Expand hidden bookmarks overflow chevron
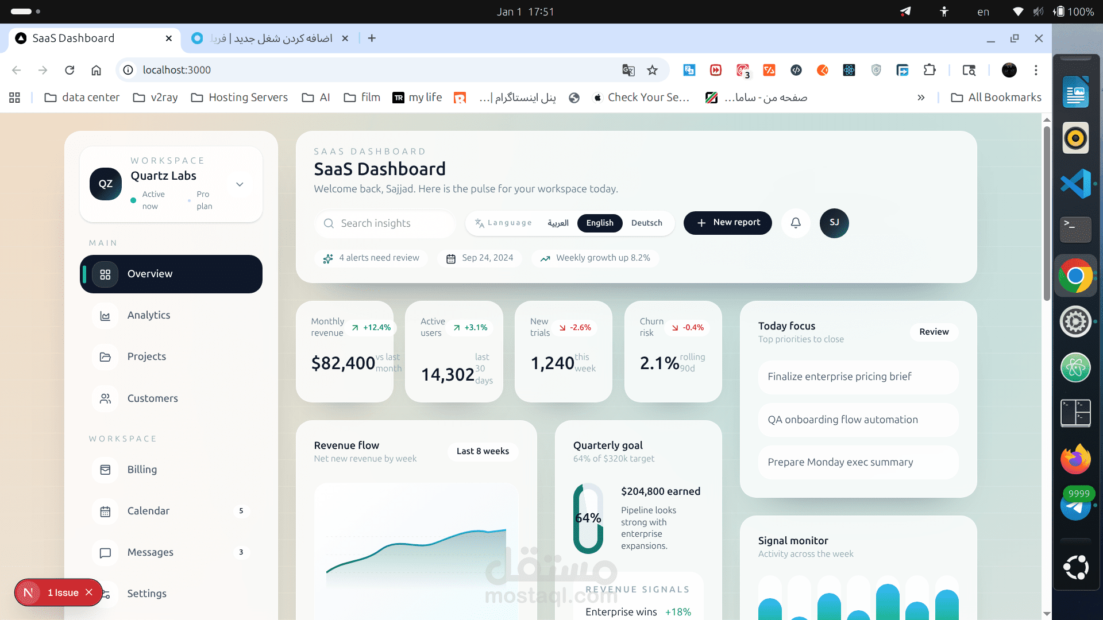This screenshot has width=1103, height=620. [x=921, y=98]
